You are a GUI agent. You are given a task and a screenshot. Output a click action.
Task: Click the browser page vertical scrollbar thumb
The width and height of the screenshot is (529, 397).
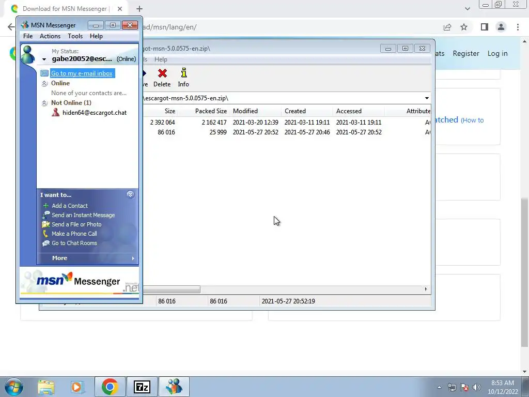coord(524,272)
